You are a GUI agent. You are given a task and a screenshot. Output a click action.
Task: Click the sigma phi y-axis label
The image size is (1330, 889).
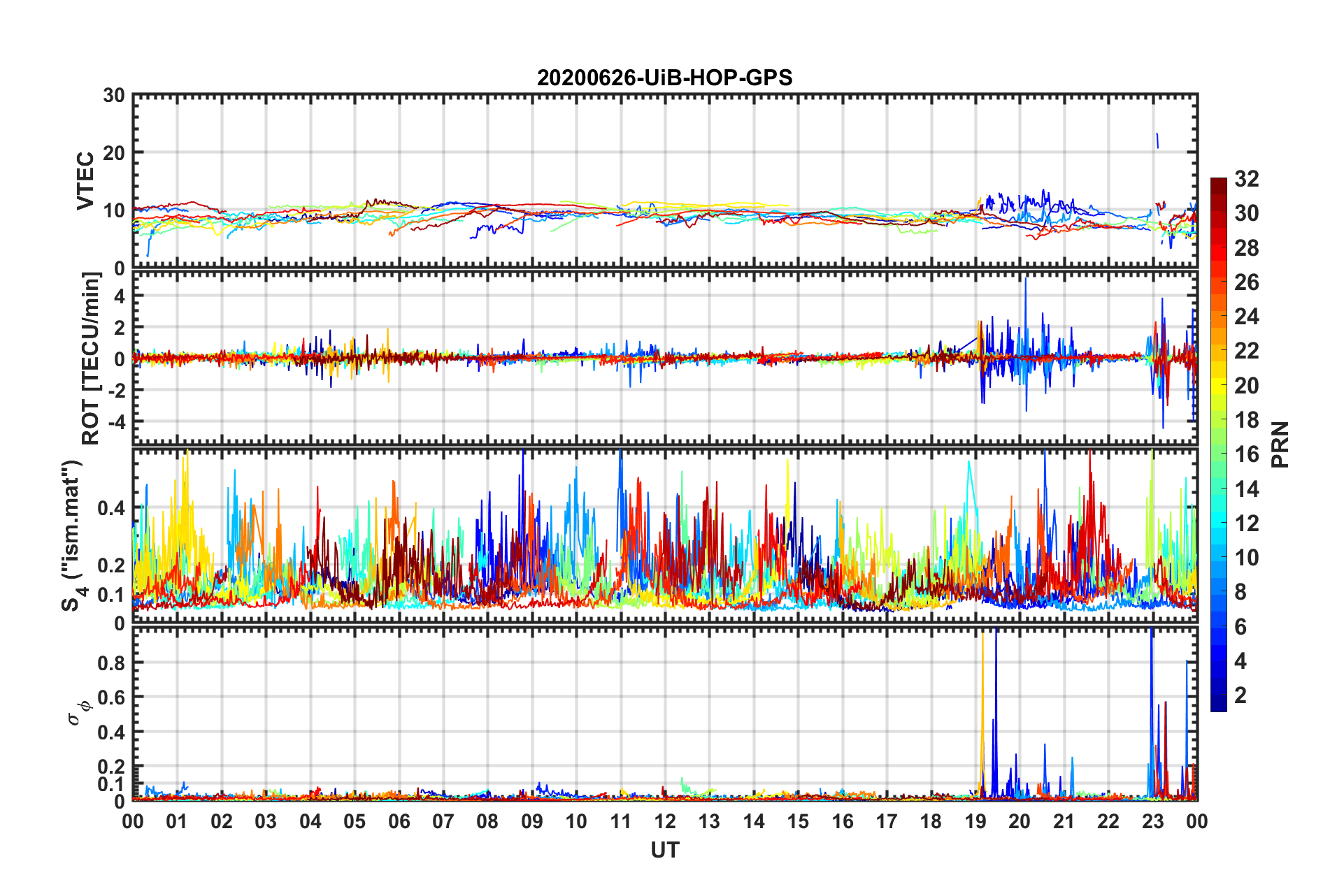(x=78, y=712)
